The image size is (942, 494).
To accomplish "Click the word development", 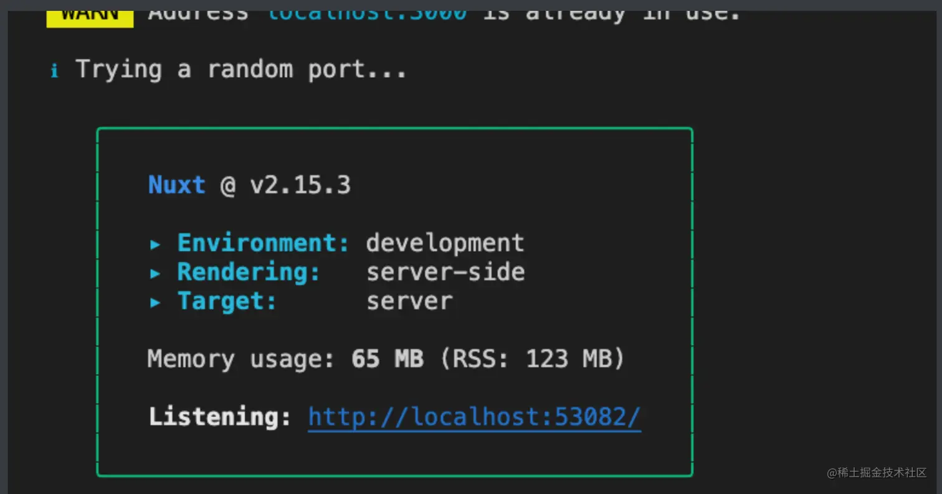I will click(445, 243).
